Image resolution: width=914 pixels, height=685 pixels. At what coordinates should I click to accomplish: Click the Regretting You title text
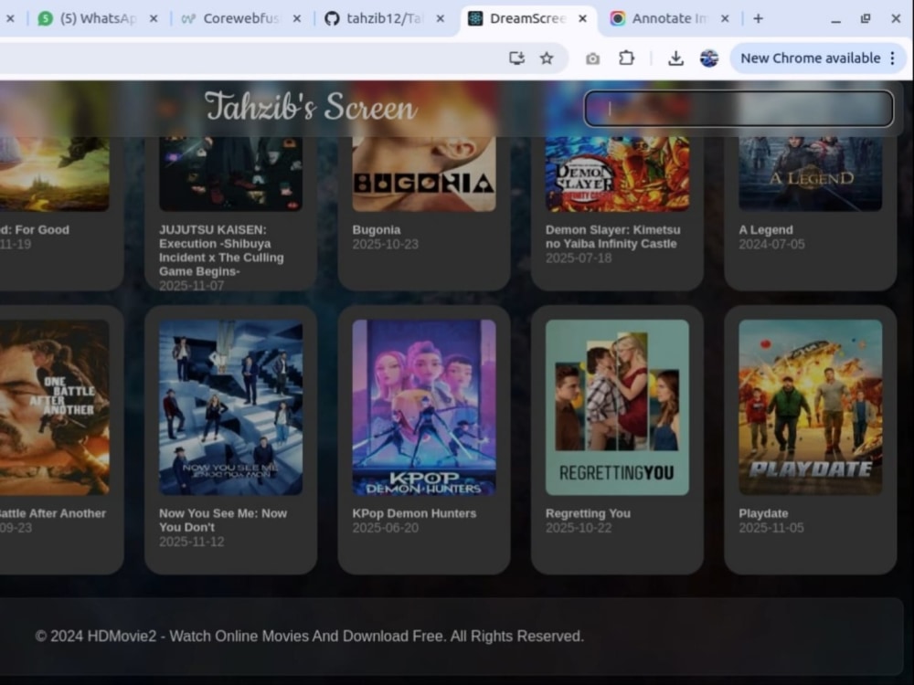point(588,513)
